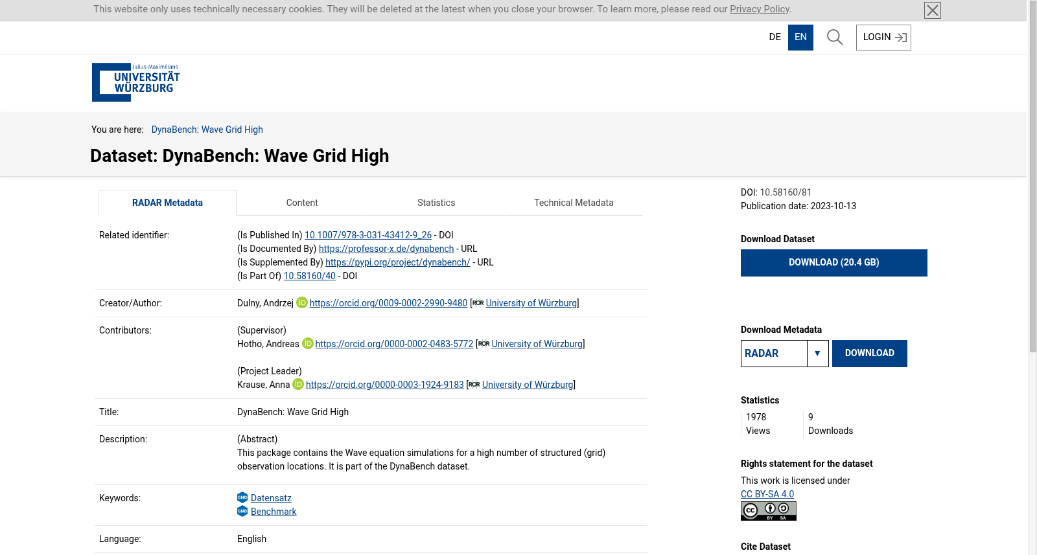Open ORCID link 0009-0002-2990-9480
The width and height of the screenshot is (1037, 555).
pyautogui.click(x=388, y=303)
